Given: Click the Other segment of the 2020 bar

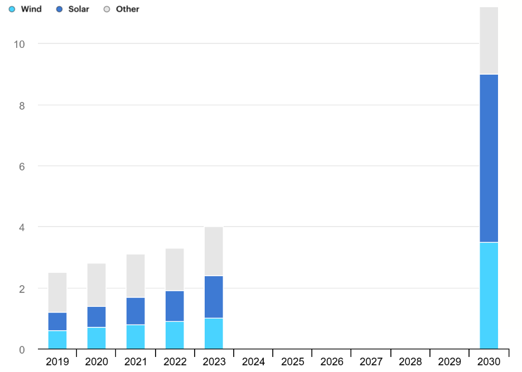Looking at the screenshot, I should (96, 285).
